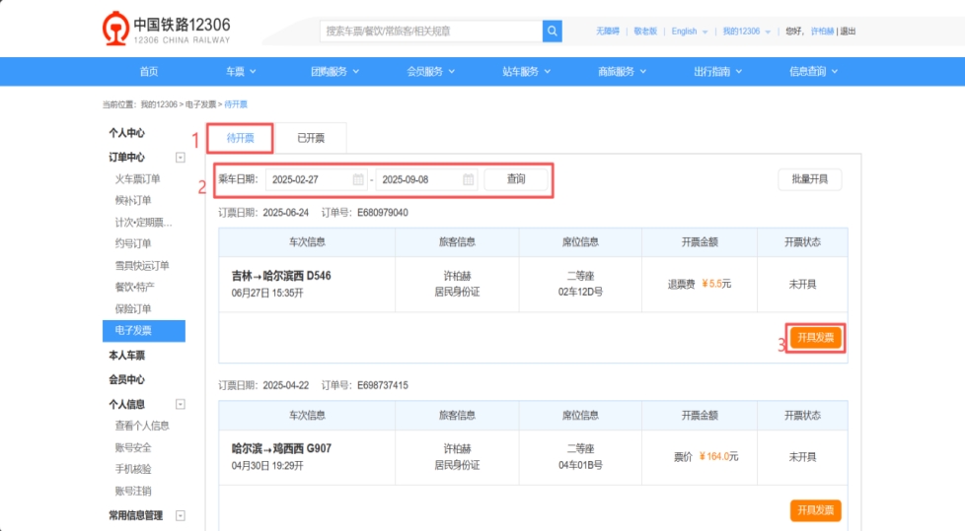965x531 pixels.
Task: Open the start date calendar icon
Action: [358, 179]
